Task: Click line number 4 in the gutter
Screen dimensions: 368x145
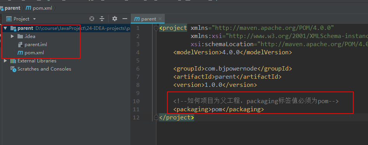Action: click(138, 53)
